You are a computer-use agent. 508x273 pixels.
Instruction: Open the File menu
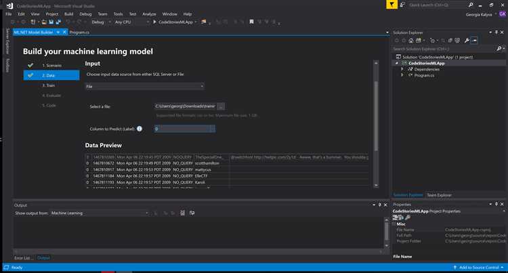point(9,14)
